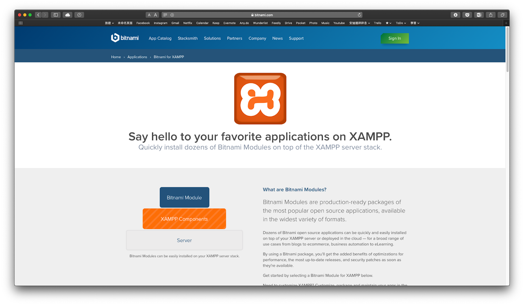Open the Youtube bookmark

pyautogui.click(x=339, y=23)
